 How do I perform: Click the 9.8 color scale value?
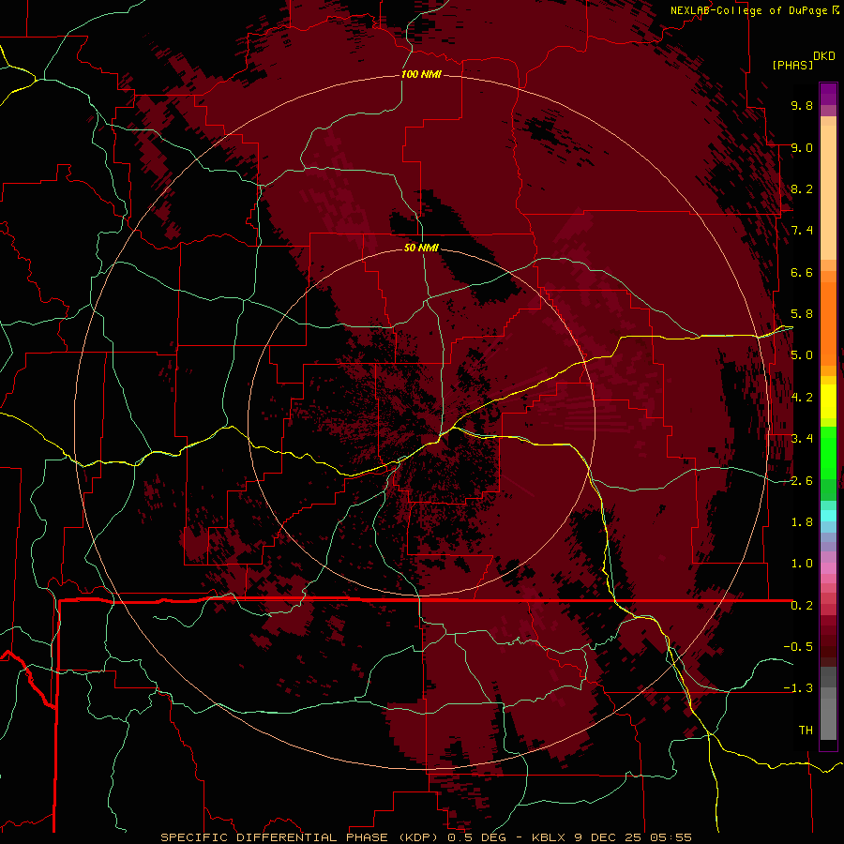[802, 105]
